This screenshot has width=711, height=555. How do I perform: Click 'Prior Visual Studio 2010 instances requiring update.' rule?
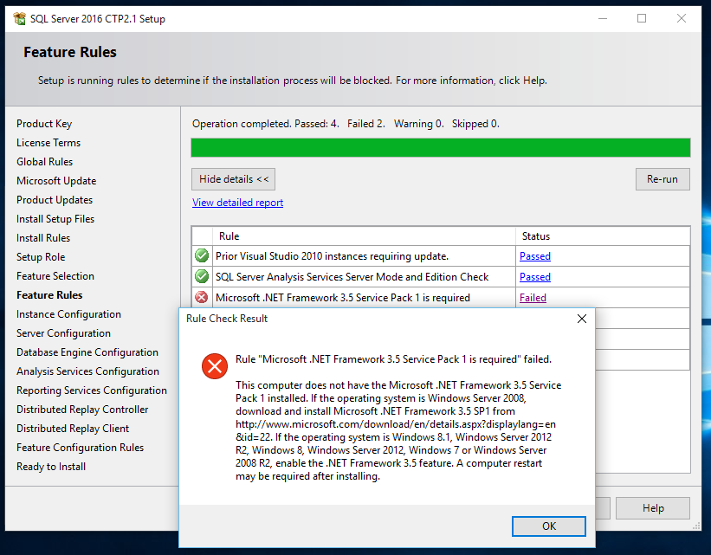[332, 256]
